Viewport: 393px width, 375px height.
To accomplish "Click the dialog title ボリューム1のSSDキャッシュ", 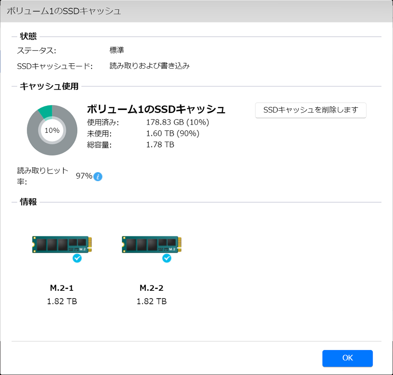I will click(x=64, y=11).
